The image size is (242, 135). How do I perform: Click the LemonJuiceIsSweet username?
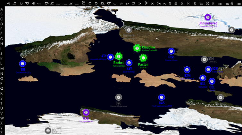(x=98, y=59)
